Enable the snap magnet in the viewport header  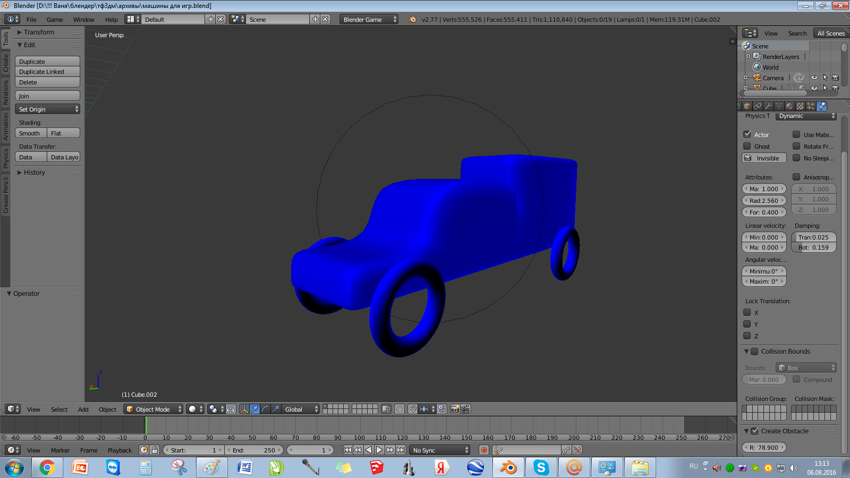413,409
